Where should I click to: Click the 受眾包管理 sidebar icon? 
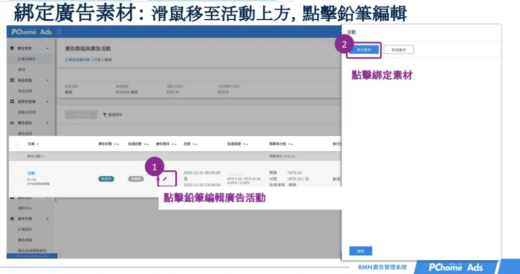12,101
